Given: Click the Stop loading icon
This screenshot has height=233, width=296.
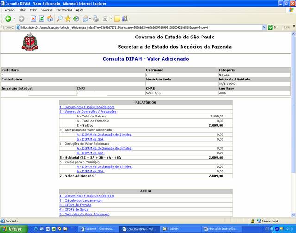Looking at the screenshot, I should tap(33, 18).
